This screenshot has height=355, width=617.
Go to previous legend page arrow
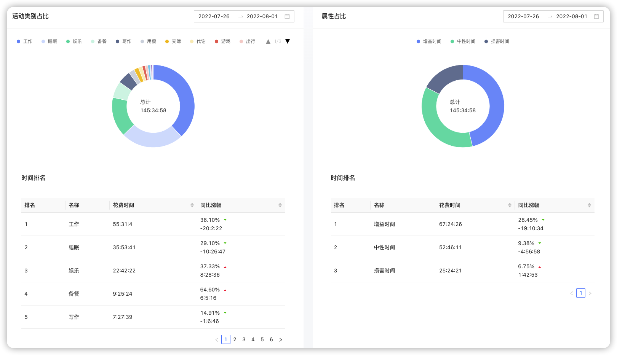click(268, 41)
